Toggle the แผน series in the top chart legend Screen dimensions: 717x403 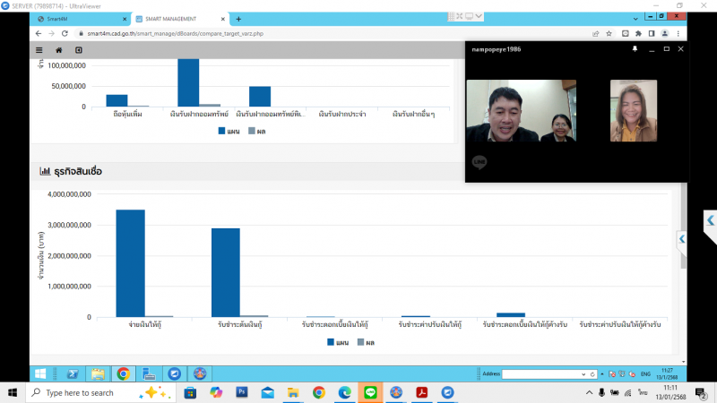(x=229, y=131)
